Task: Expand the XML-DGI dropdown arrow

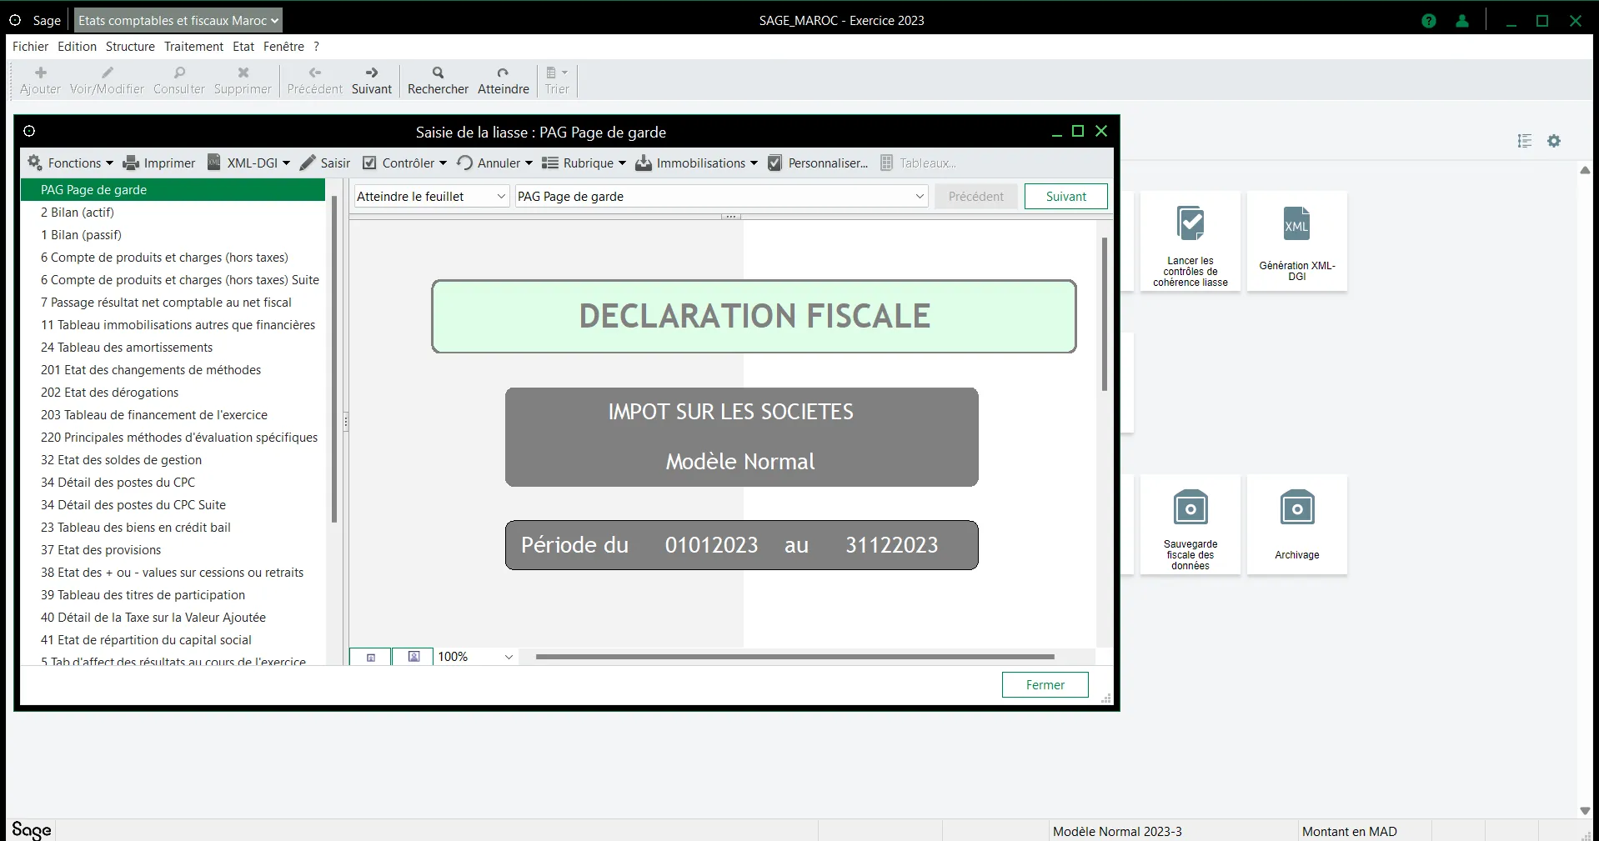Action: 286,163
